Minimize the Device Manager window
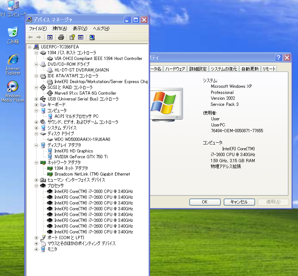298x276 pixels. (127, 20)
